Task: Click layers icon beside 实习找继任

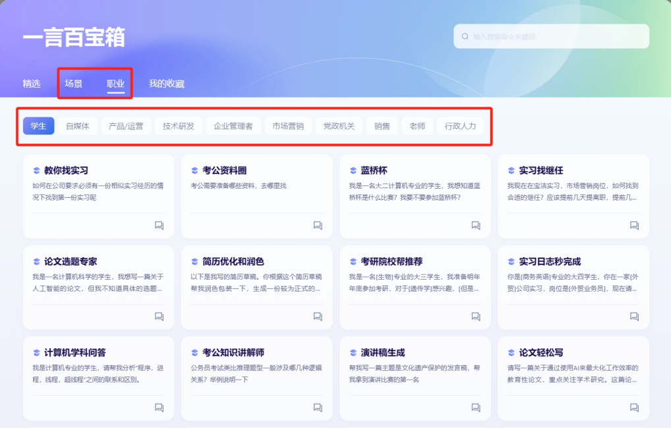Action: 511,170
